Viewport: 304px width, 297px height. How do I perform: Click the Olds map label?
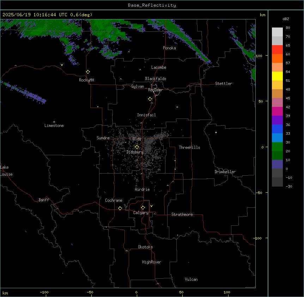pos(137,139)
